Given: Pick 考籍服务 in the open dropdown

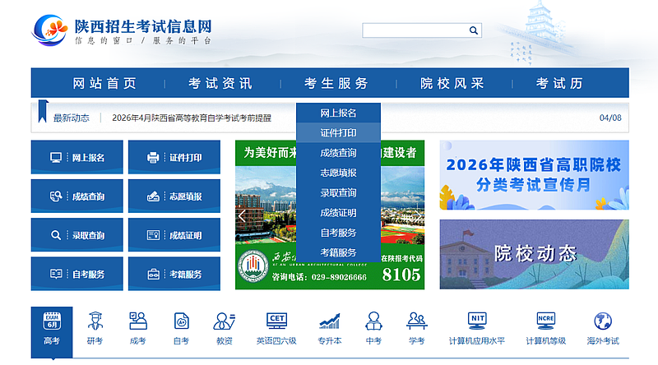Looking at the screenshot, I should click(x=338, y=252).
